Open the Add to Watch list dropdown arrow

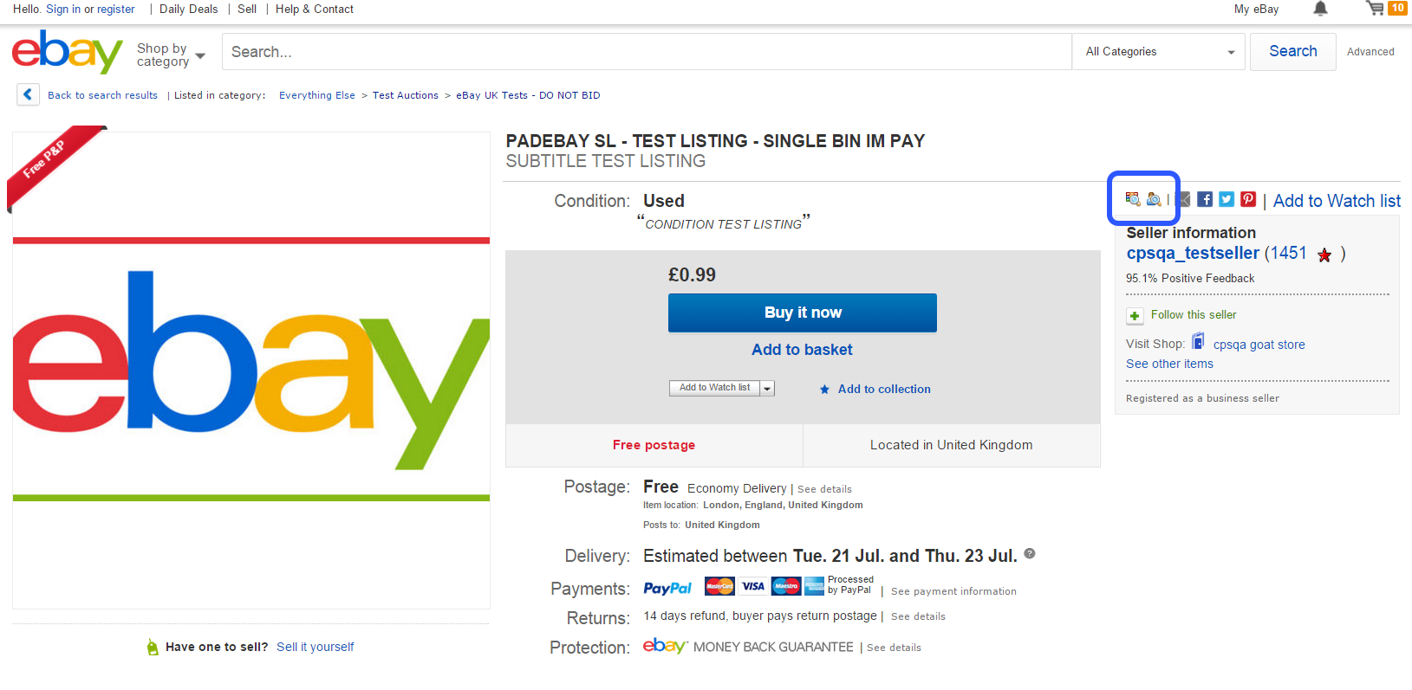[x=767, y=388]
